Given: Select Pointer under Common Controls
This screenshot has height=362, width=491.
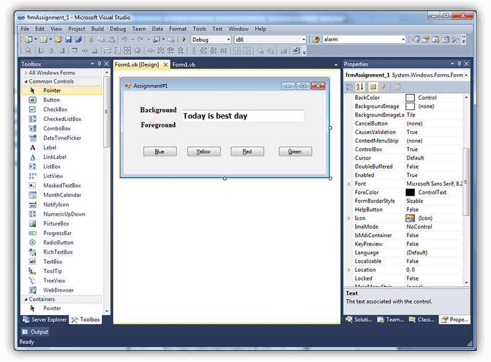Looking at the screenshot, I should click(62, 90).
